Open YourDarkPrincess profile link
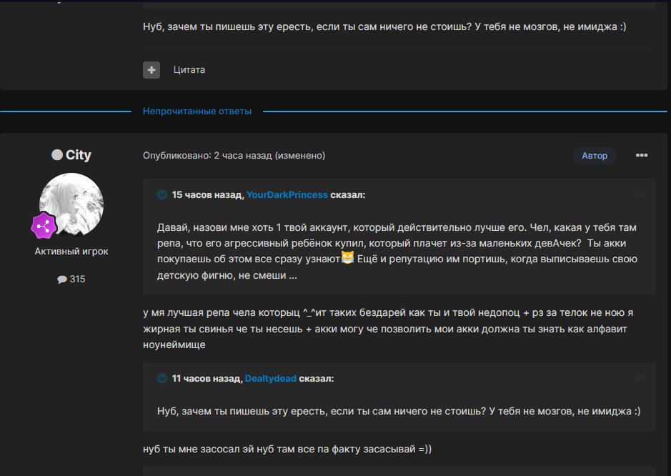Viewport: 671px width, 476px height. (x=287, y=194)
